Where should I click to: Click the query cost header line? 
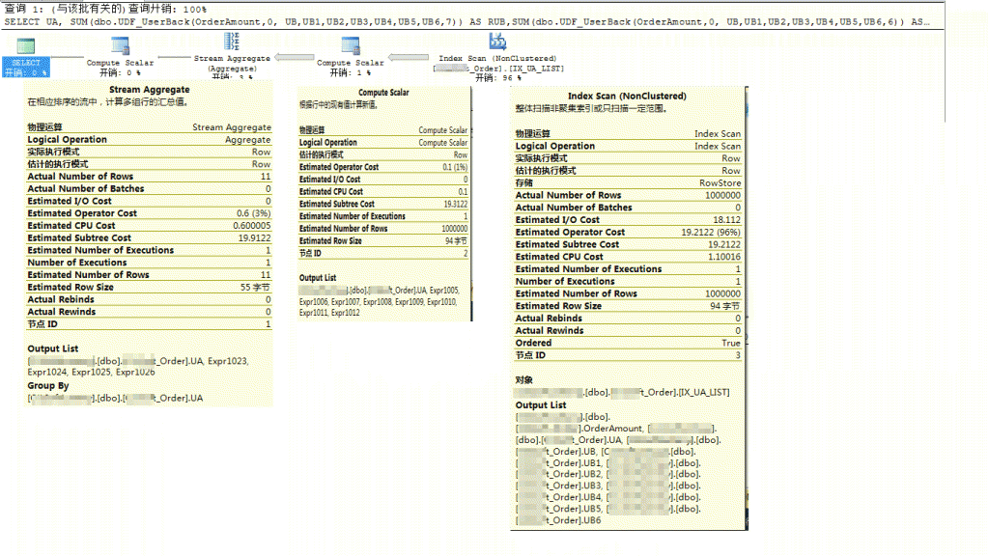coord(105,9)
